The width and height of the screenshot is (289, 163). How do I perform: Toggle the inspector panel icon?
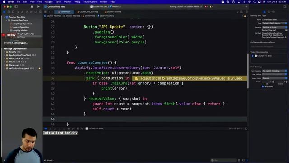pos(285,7)
